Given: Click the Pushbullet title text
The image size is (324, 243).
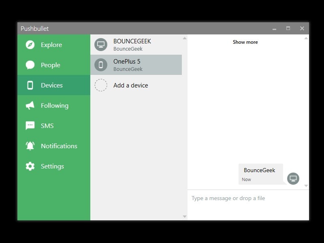Looking at the screenshot, I should click(34, 28).
